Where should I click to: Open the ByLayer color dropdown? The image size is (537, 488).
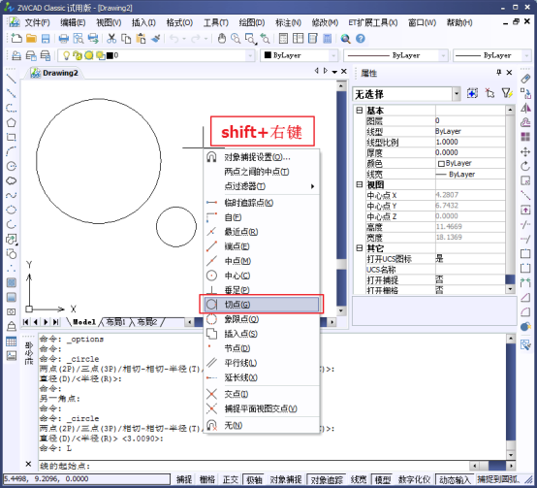pyautogui.click(x=300, y=55)
